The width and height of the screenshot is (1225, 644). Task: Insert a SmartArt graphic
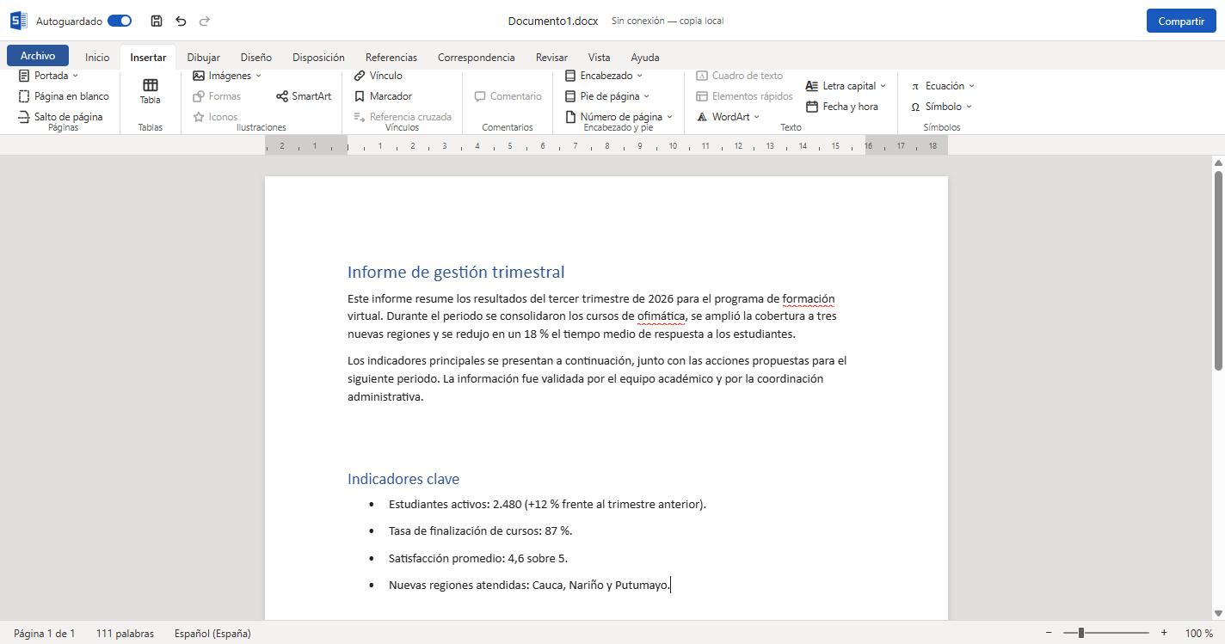304,96
